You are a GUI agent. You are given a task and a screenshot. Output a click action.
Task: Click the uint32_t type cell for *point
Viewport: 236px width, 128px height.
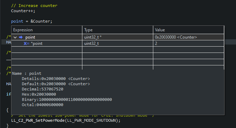click(118, 43)
